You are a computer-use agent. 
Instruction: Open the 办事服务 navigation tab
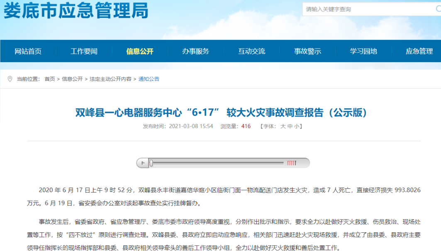pyautogui.click(x=196, y=51)
